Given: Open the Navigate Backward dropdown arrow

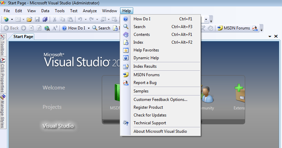Looking at the screenshot, I should click(109, 19).
